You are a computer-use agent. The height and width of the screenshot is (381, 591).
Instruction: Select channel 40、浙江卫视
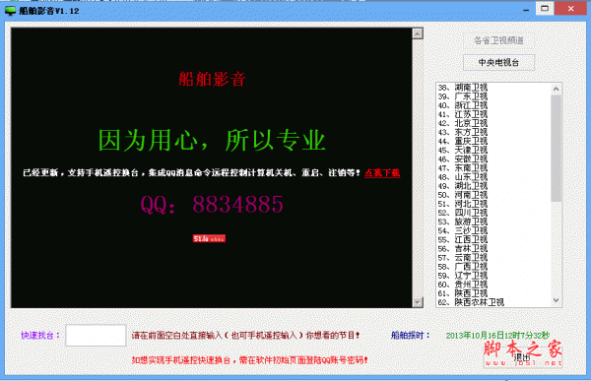[x=463, y=105]
